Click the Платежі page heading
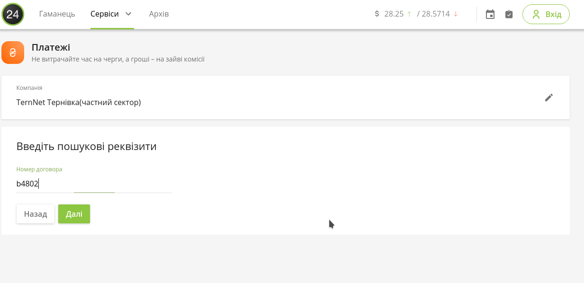Viewport: 584px width, 283px height. pos(51,47)
